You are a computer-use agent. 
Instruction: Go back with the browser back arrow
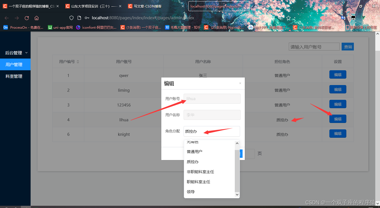[x=7, y=18]
